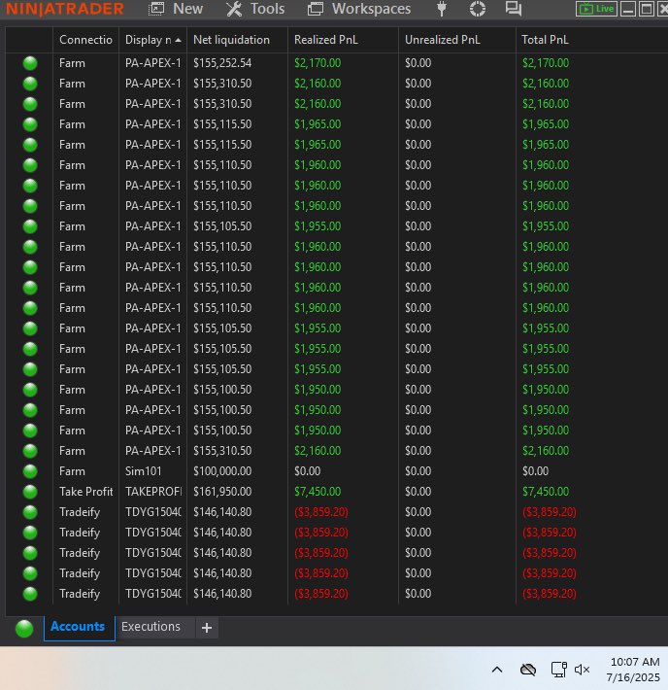The height and width of the screenshot is (690, 668).
Task: Click the Sim101 row status dot
Action: (30, 471)
